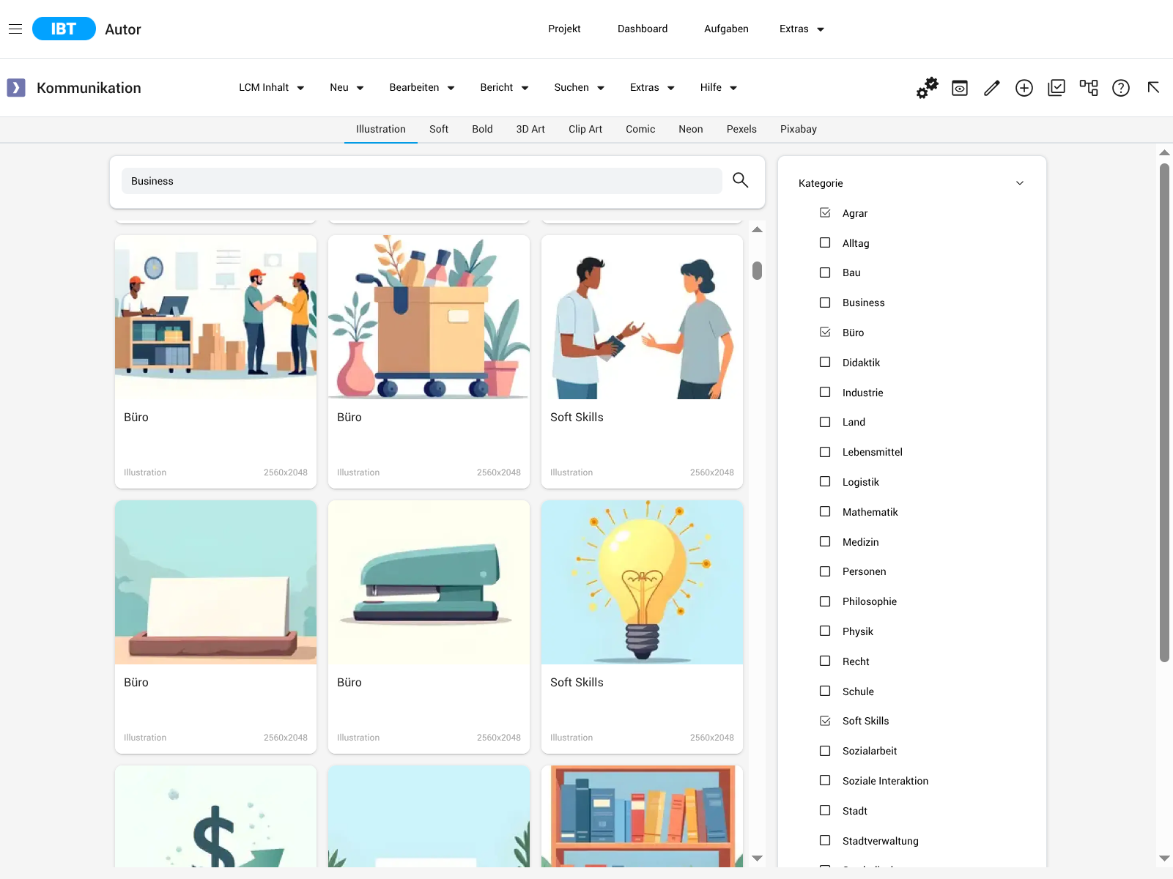Open the Pixabay tab

point(799,130)
